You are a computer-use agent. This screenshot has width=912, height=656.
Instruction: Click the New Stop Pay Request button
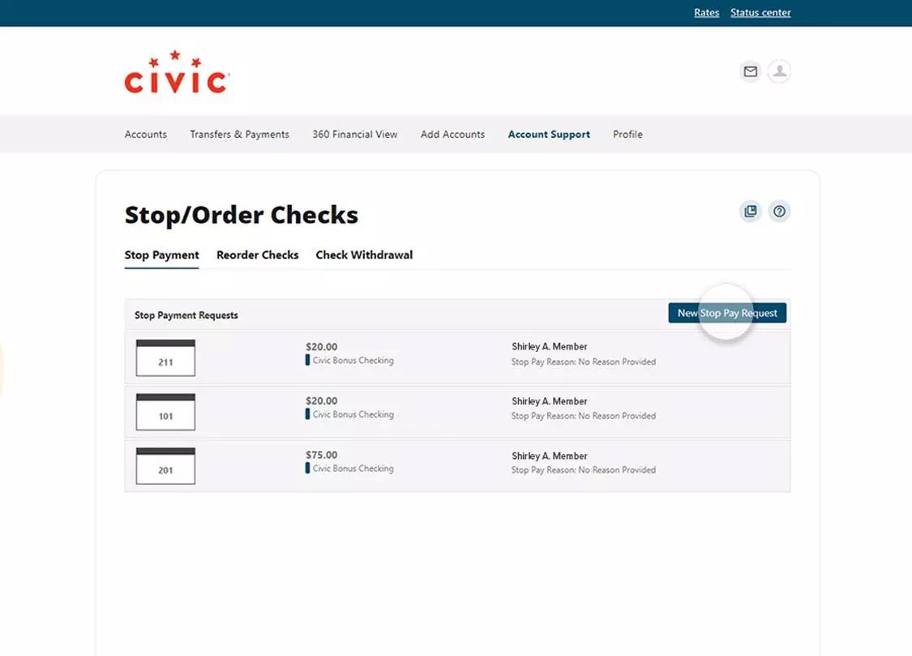[x=727, y=312]
